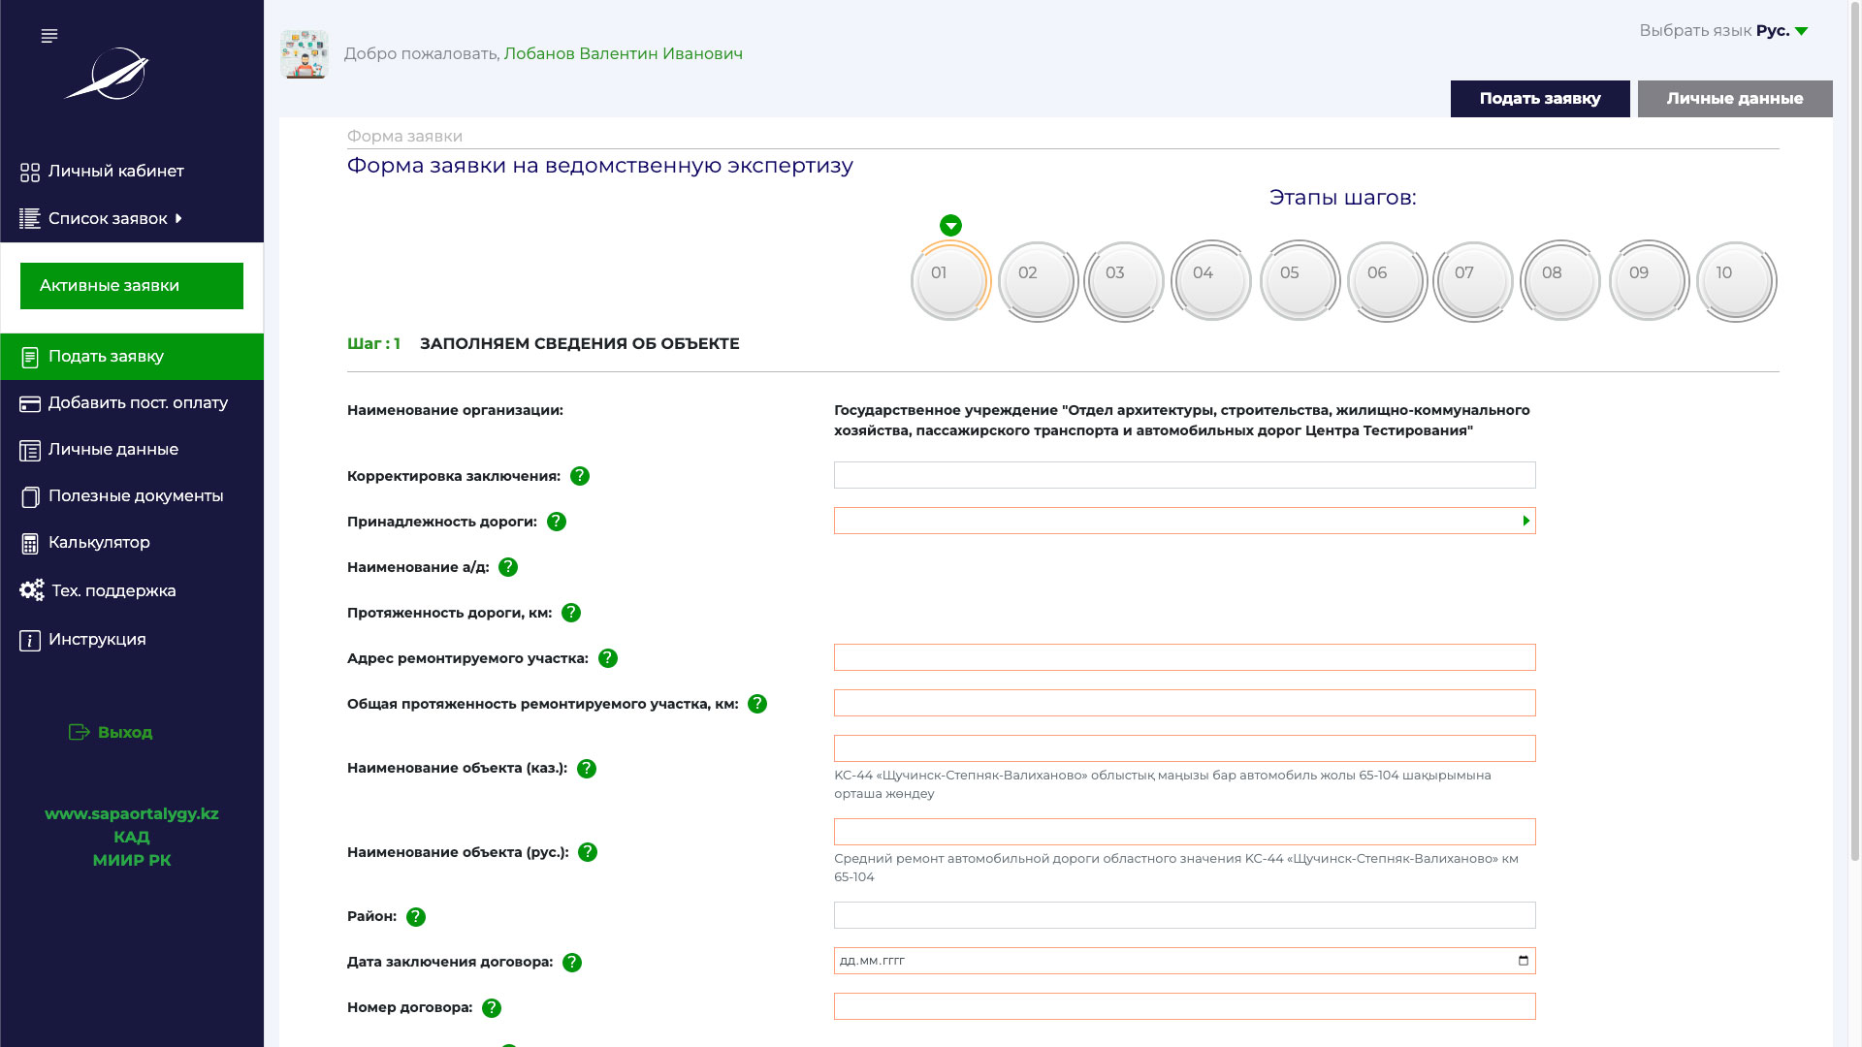Click help icon next to Номер договора
The image size is (1862, 1047).
(x=492, y=1008)
